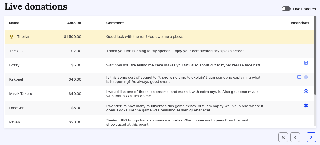Select The CEO donation row

(x=159, y=51)
